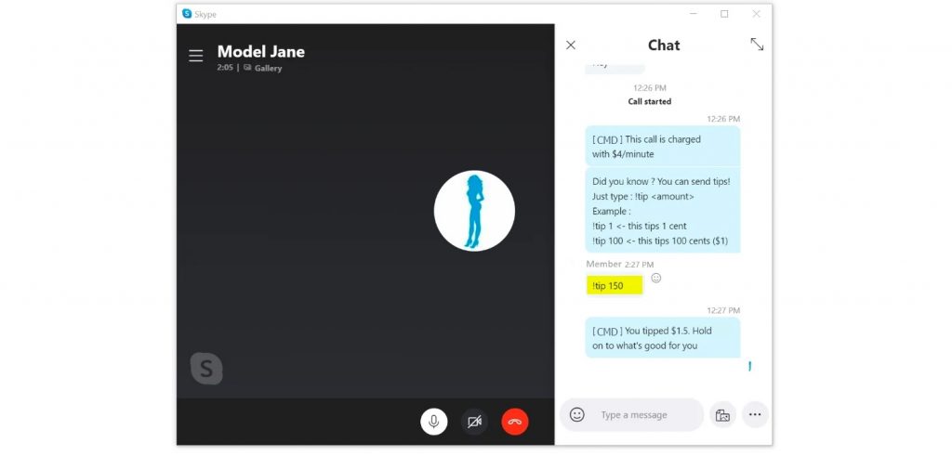Select the highlighted !tip 150 message

(614, 286)
